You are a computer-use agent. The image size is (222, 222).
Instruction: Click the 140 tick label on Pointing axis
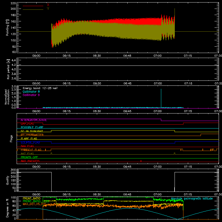click(13, 28)
